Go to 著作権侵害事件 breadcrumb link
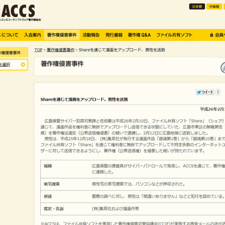Screen dimensions: 225x225 click(x=60, y=50)
